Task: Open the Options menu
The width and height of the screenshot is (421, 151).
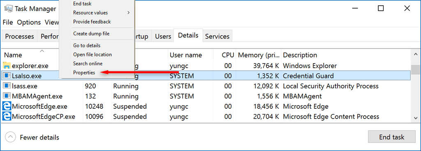Action: coord(29,22)
